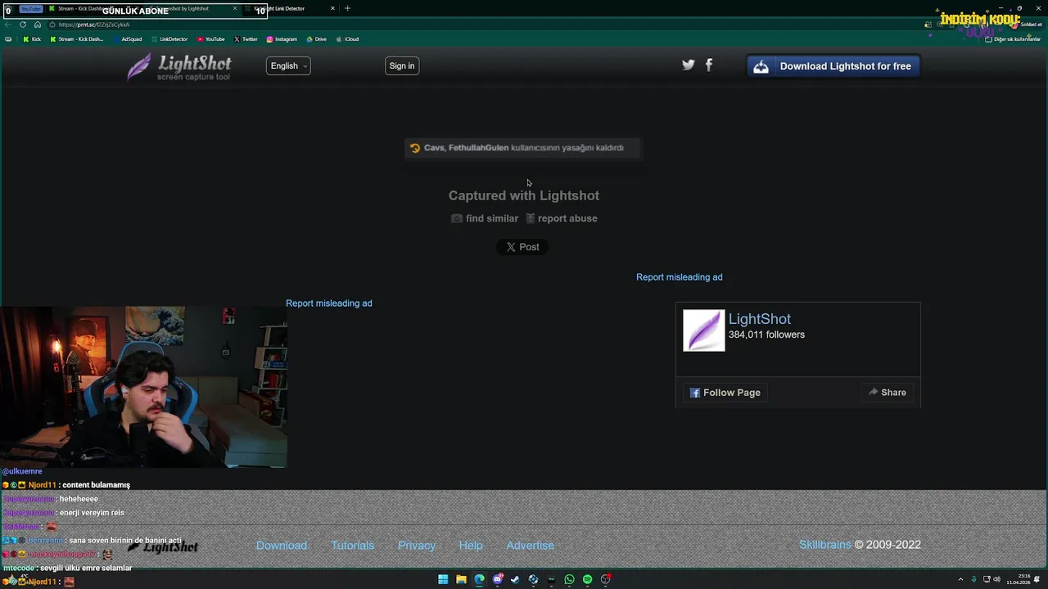
Task: Click the Captured with Lightshot heading
Action: [x=524, y=196]
